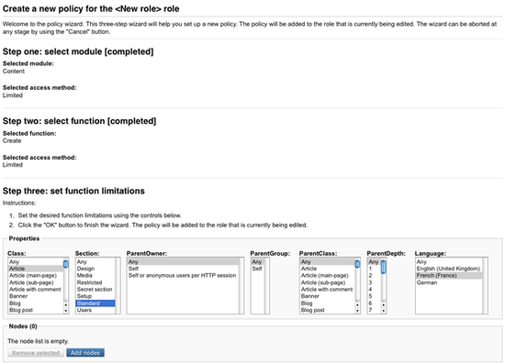Choose Secret section in Section list
The height and width of the screenshot is (364, 505).
point(95,290)
